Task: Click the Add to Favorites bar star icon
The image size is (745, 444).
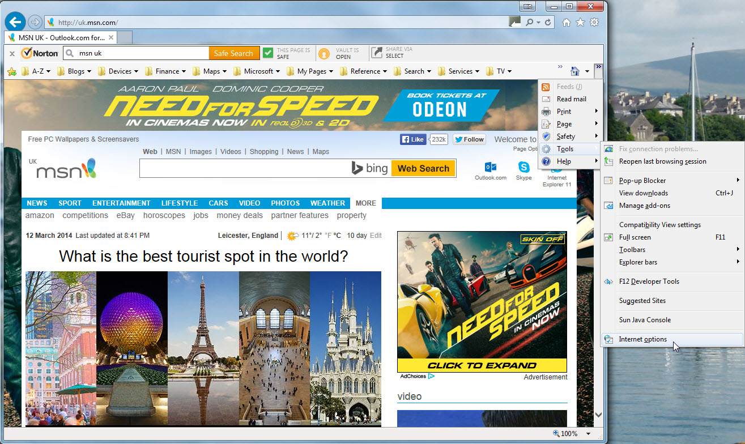Action: tap(11, 71)
